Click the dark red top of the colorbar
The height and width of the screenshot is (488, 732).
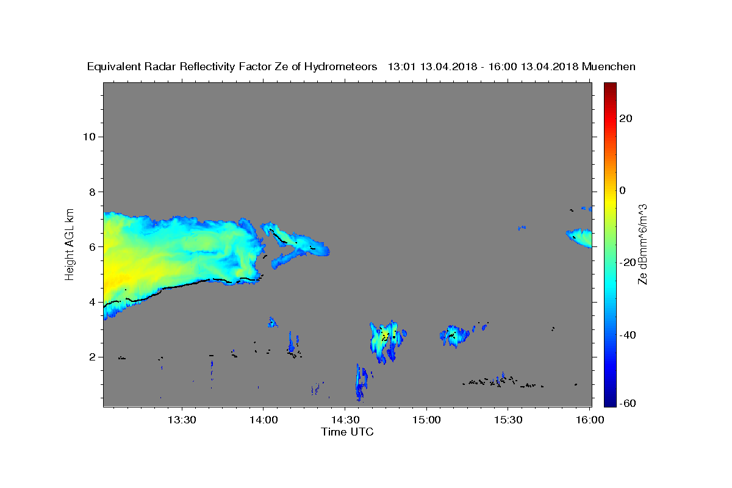click(609, 87)
